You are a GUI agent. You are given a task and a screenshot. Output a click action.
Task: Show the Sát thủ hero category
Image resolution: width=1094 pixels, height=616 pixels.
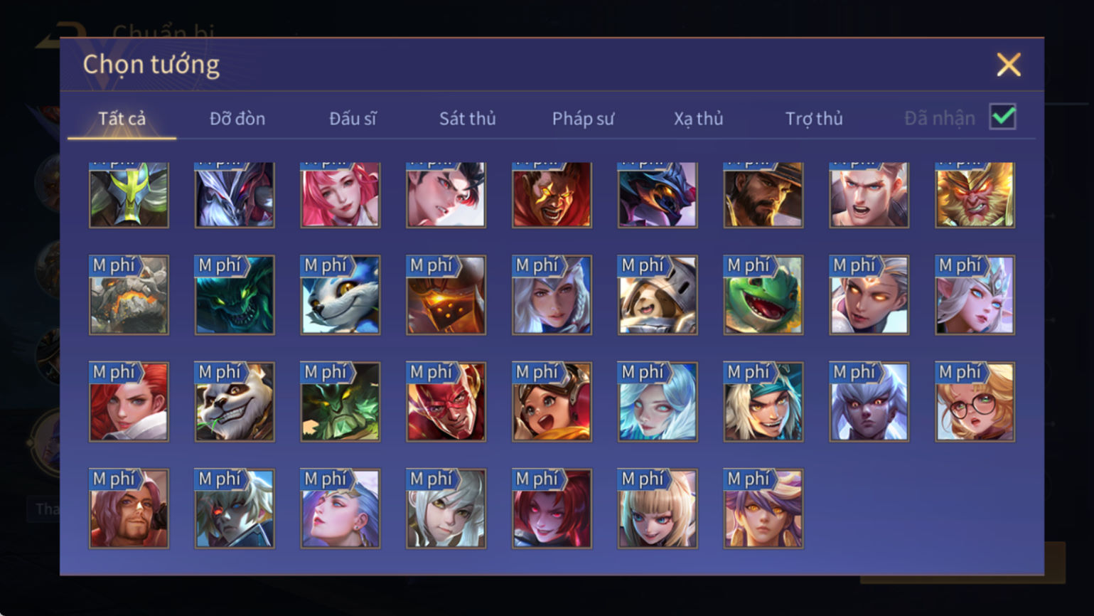[467, 118]
